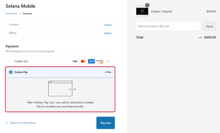Click the redirect browser window illustration

pos(62,88)
